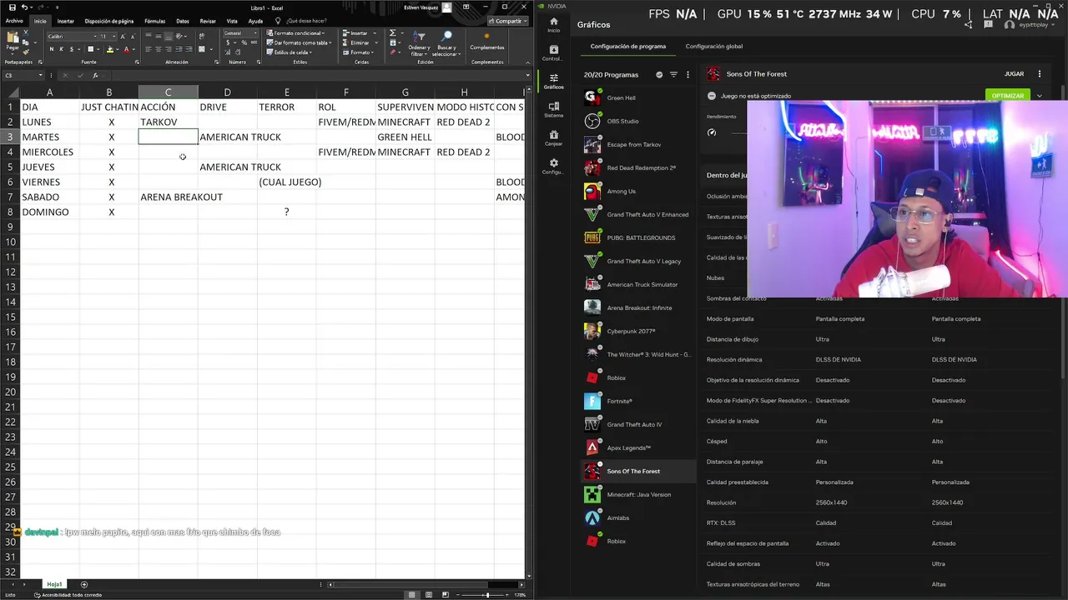Switch to the Vista ribbon tab
Screen dimensions: 1068x600
click(x=232, y=21)
